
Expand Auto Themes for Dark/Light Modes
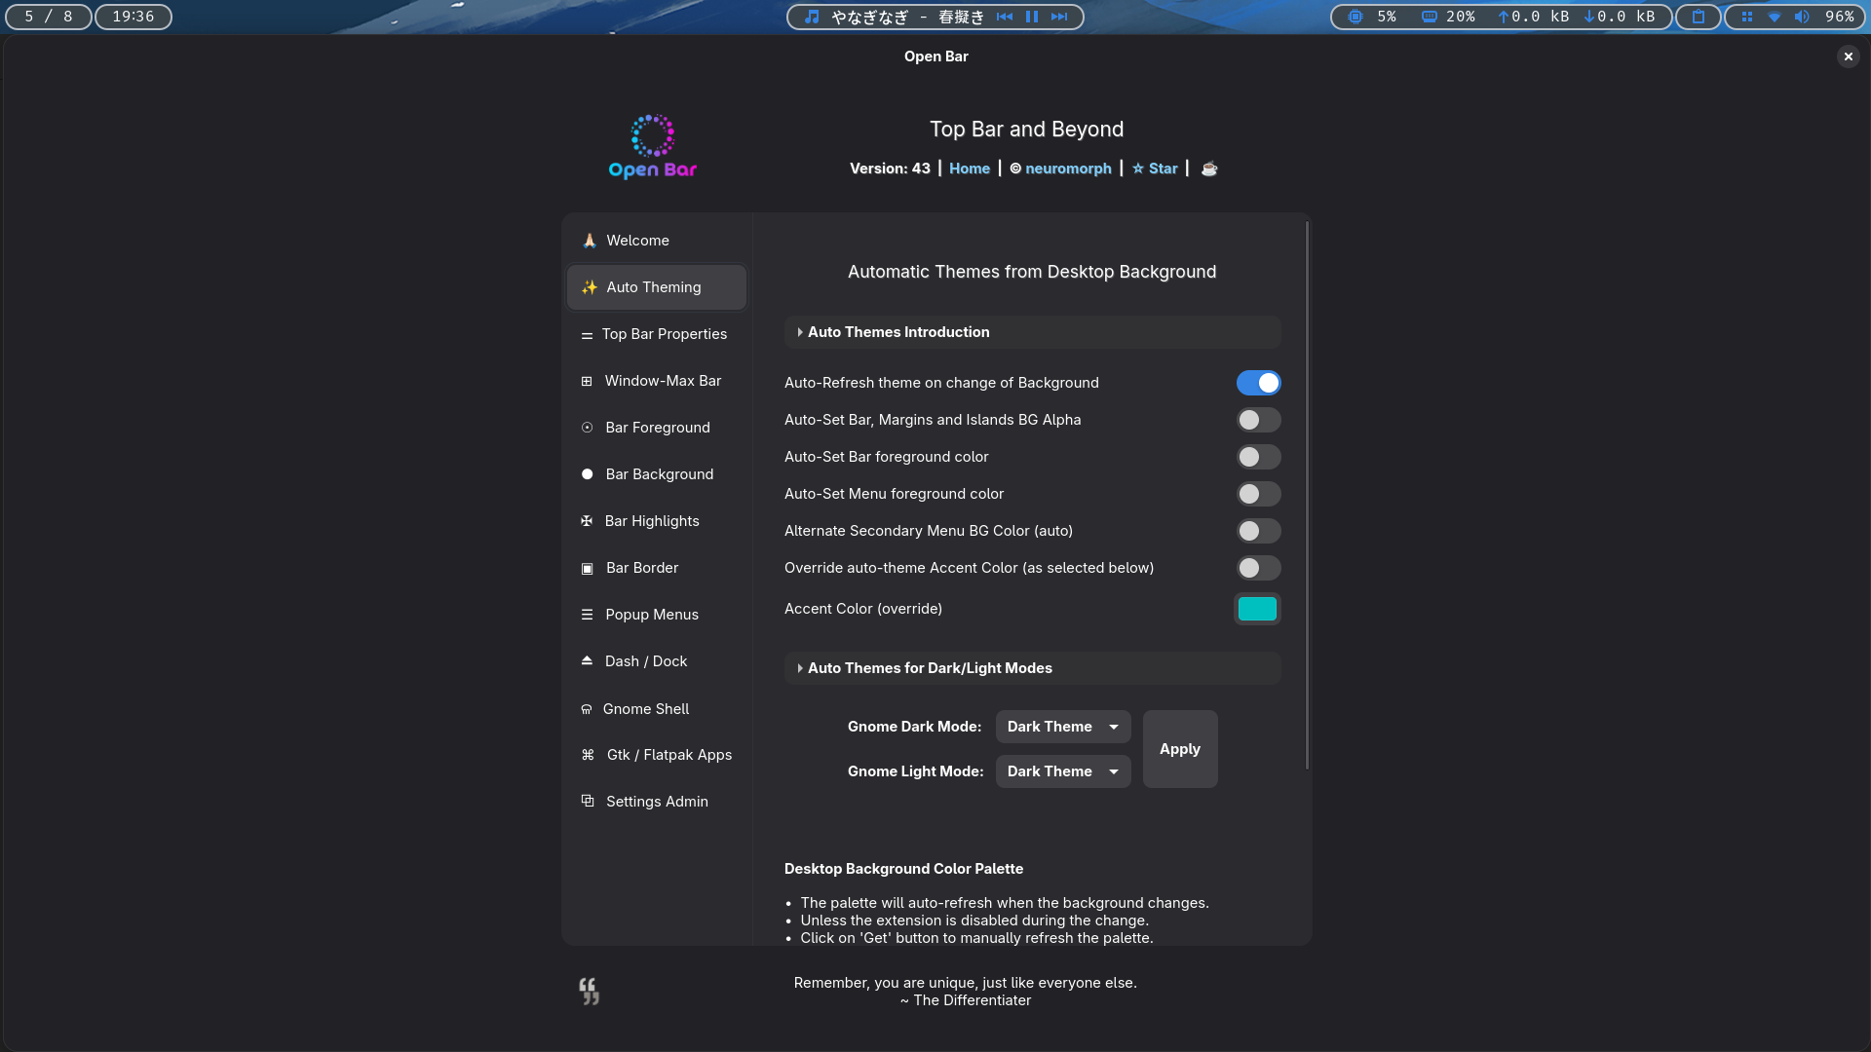pos(929,668)
